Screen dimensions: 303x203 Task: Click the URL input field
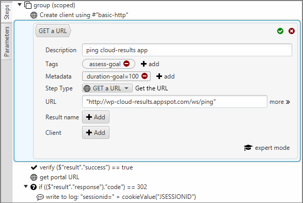[174, 101]
